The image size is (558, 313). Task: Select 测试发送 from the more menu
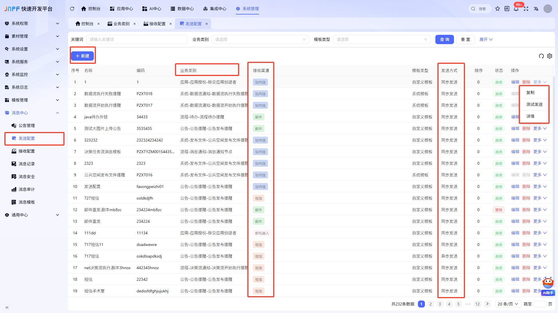[x=534, y=104]
